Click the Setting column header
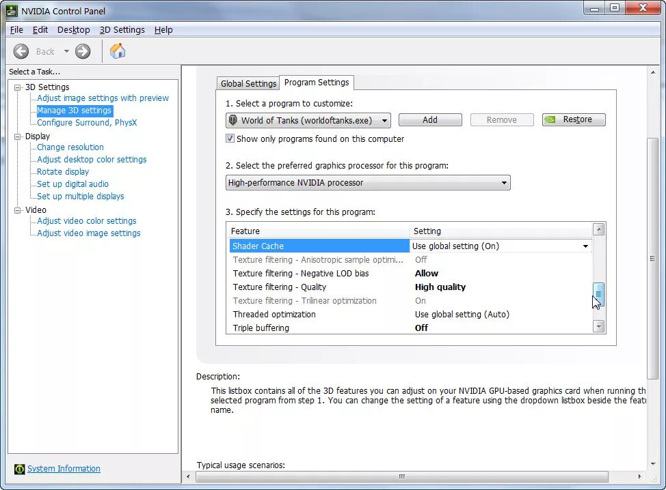The height and width of the screenshot is (490, 666). tap(501, 231)
